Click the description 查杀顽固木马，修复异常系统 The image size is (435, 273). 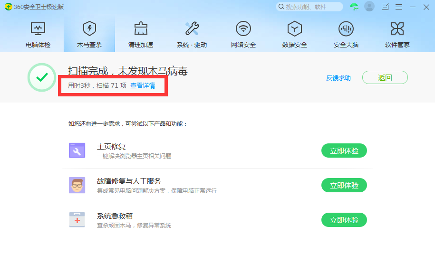point(134,226)
